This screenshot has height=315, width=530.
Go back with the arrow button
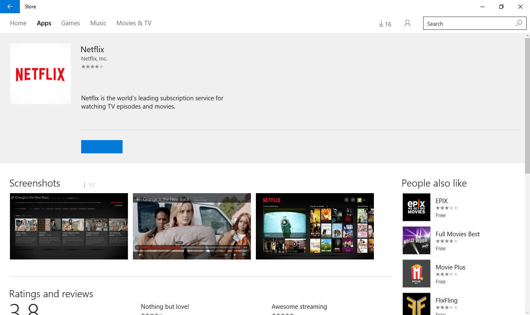(10, 7)
